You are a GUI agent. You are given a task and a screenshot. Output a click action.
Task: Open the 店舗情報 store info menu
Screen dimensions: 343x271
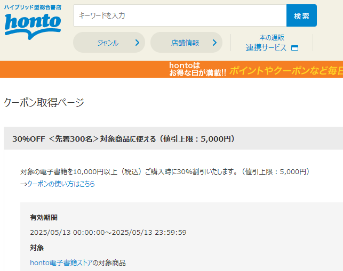pyautogui.click(x=186, y=43)
